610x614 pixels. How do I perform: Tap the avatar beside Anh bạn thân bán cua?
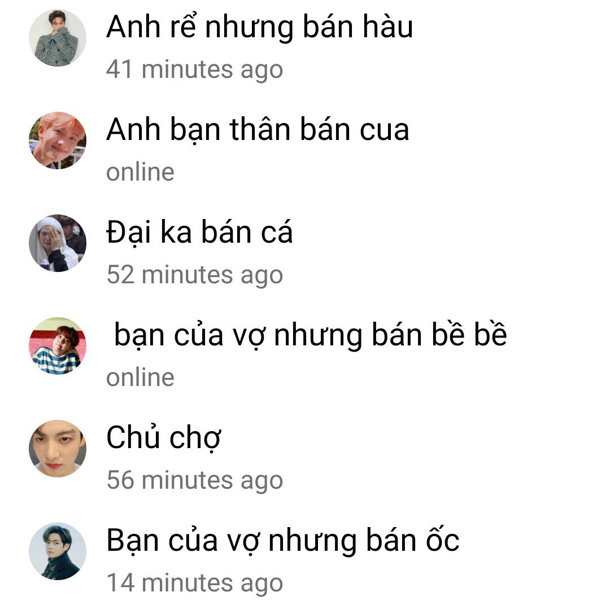point(58,141)
